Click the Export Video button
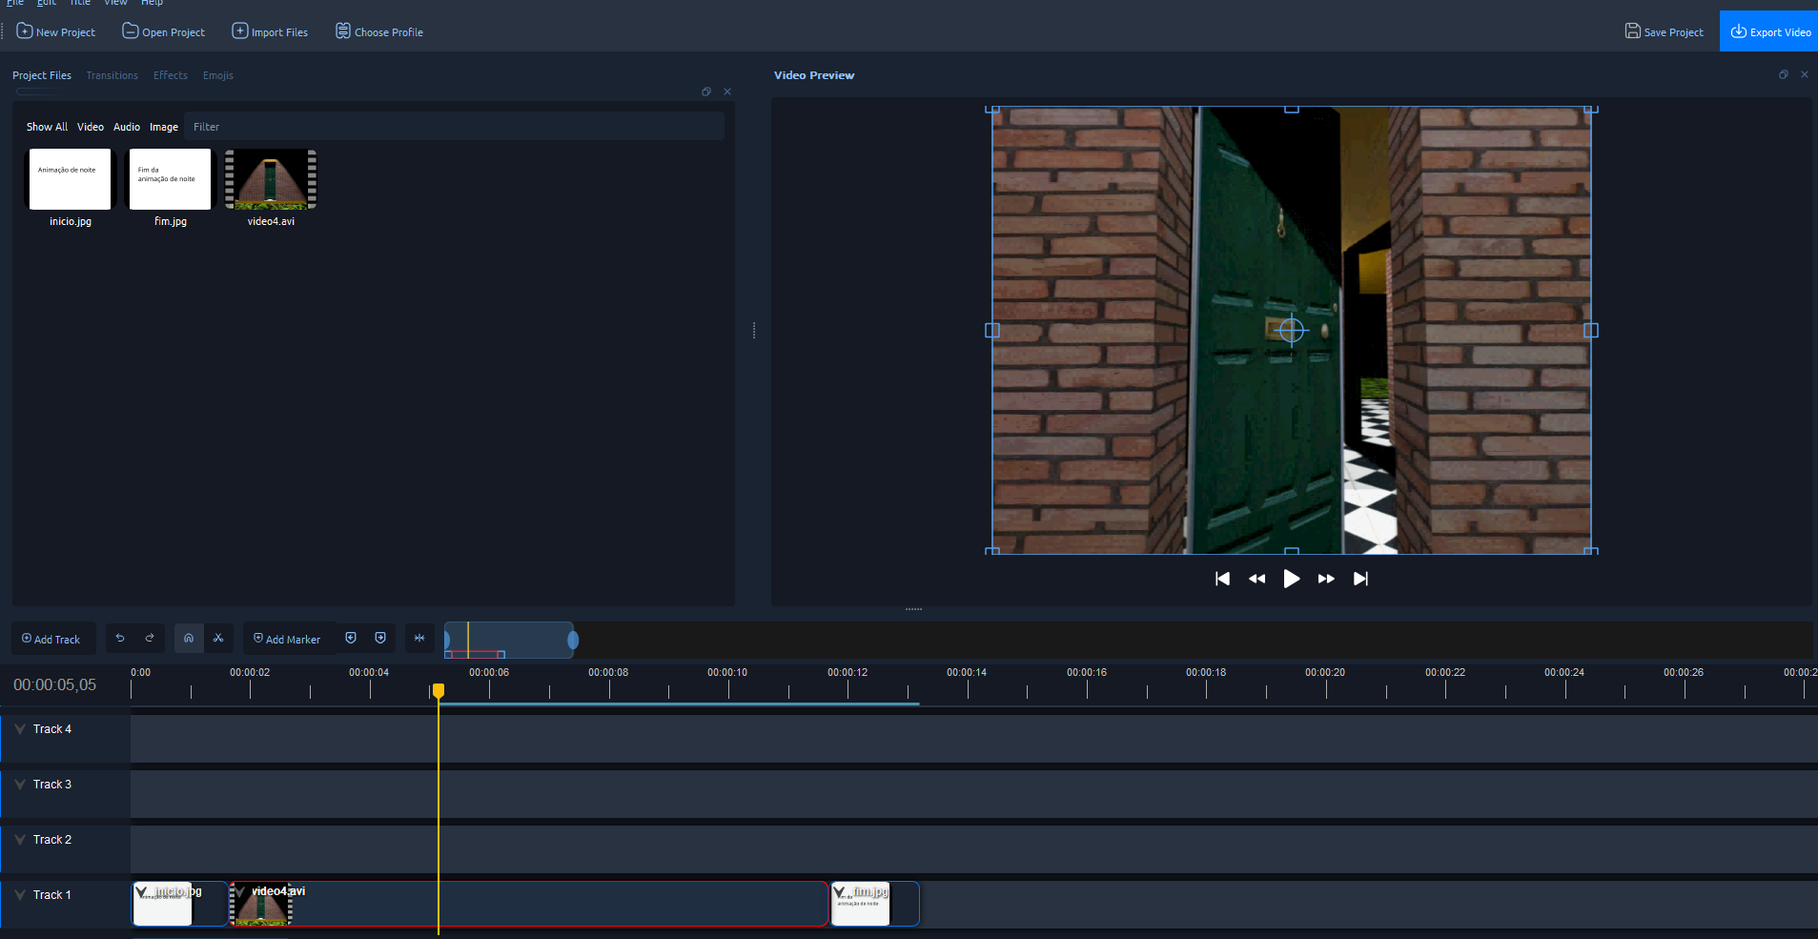Screen dimensions: 1818x939 (1769, 31)
